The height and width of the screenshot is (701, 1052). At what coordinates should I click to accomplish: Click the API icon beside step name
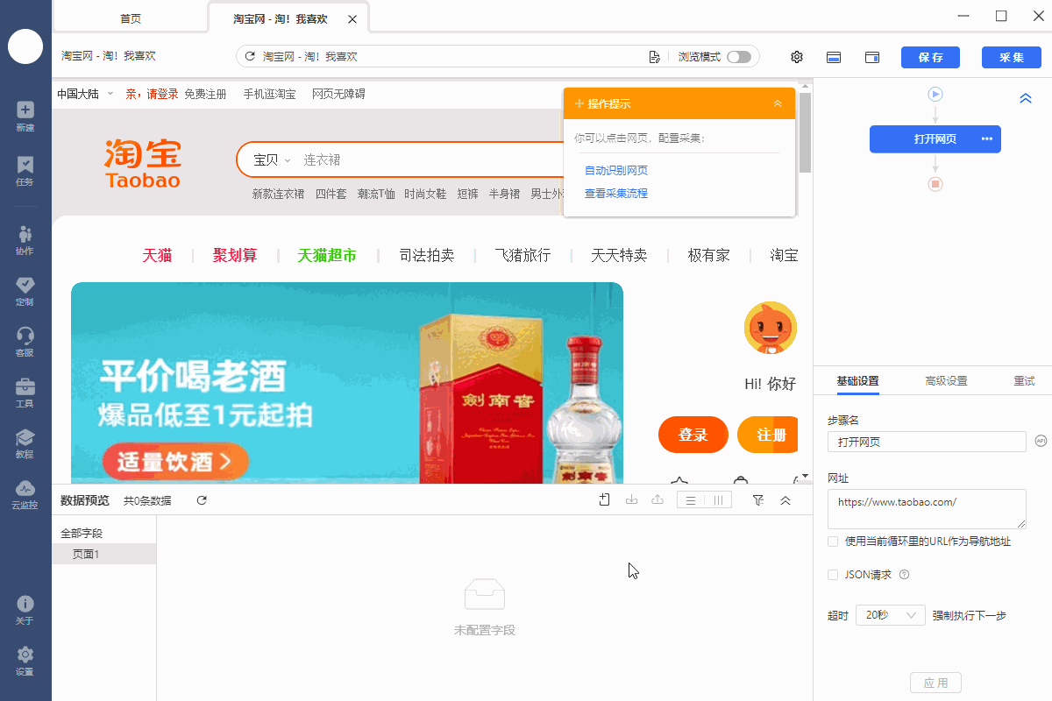point(1041,441)
